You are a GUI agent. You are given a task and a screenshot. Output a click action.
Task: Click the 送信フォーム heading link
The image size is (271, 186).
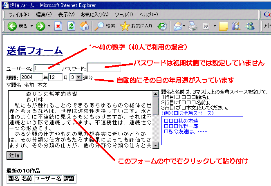point(35,51)
